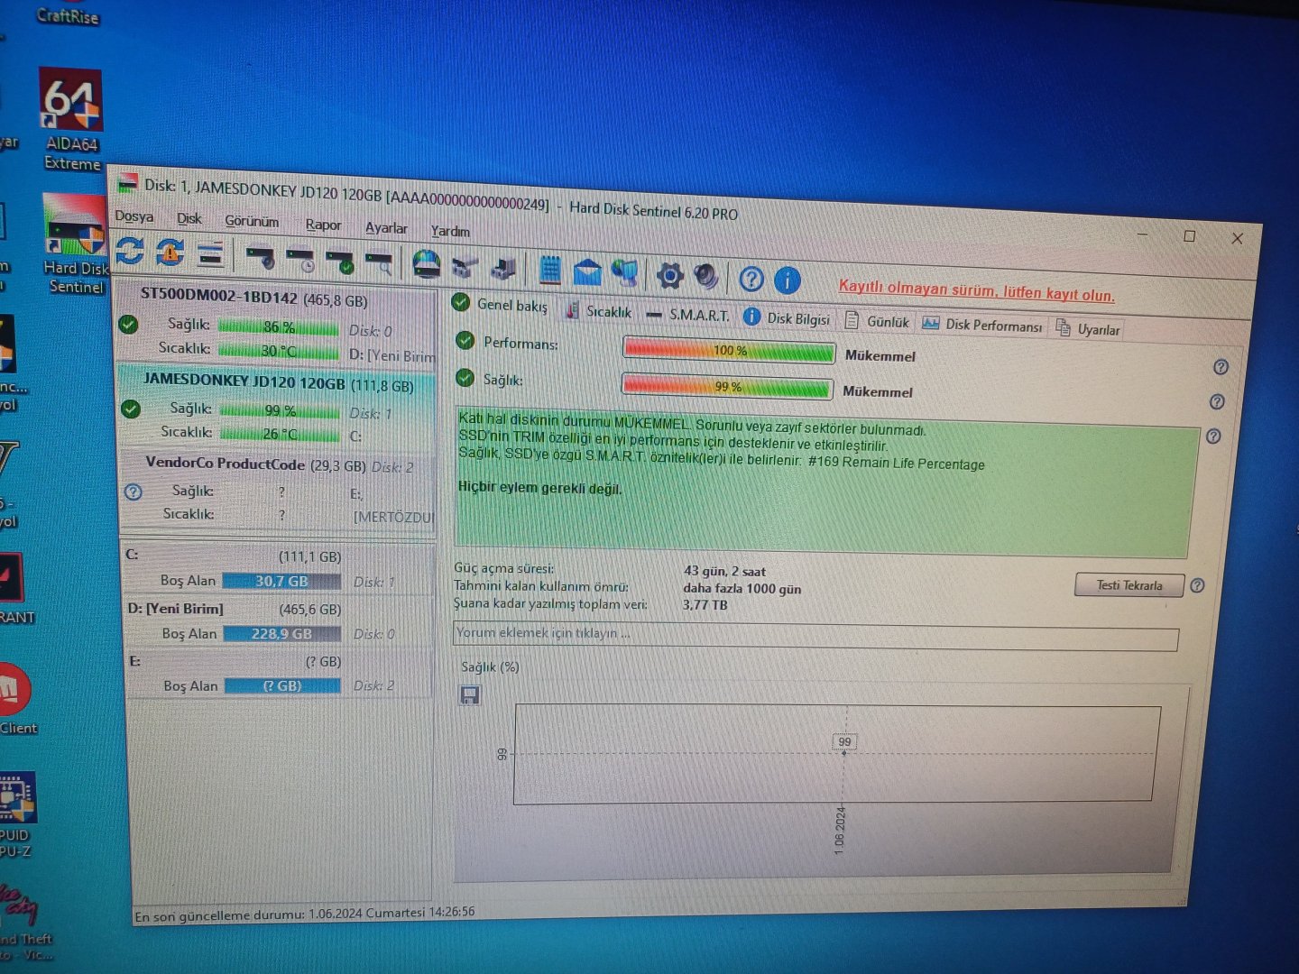Click the power-on time value 43 gün, 2 saat
Image resolution: width=1299 pixels, height=974 pixels.
click(724, 571)
